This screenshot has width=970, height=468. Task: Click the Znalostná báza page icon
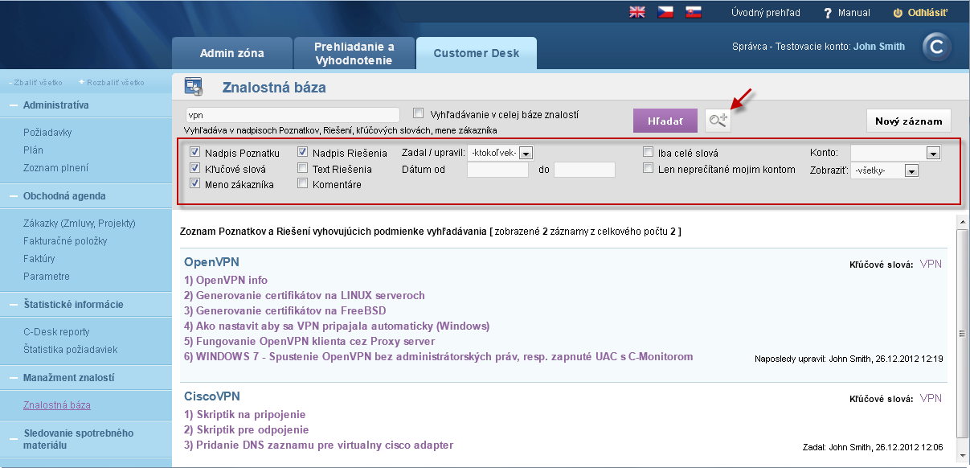click(194, 87)
